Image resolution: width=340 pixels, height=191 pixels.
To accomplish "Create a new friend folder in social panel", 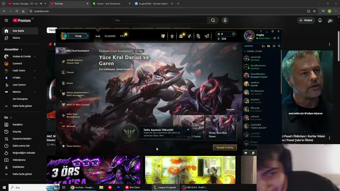I will [x=269, y=46].
